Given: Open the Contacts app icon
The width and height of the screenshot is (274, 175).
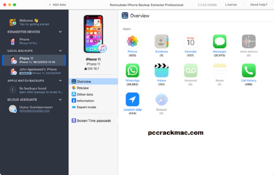Looking at the screenshot, I should pyautogui.click(x=161, y=41).
